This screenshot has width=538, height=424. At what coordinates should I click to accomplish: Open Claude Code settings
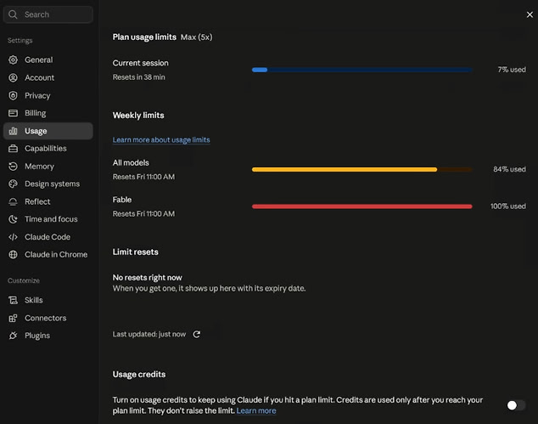coord(48,237)
